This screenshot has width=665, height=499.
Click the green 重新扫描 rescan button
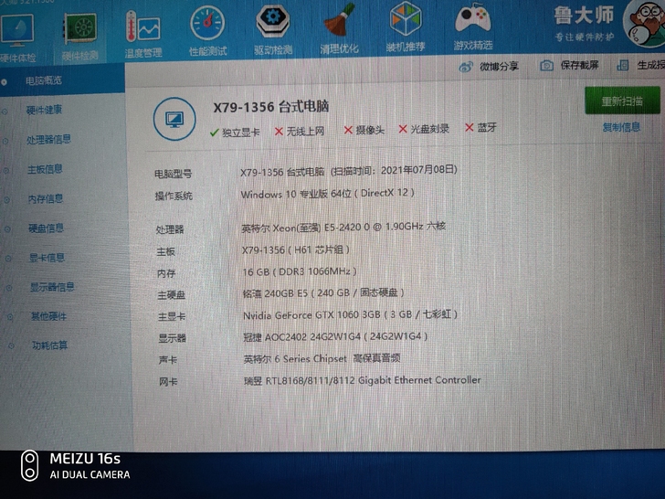coord(622,101)
